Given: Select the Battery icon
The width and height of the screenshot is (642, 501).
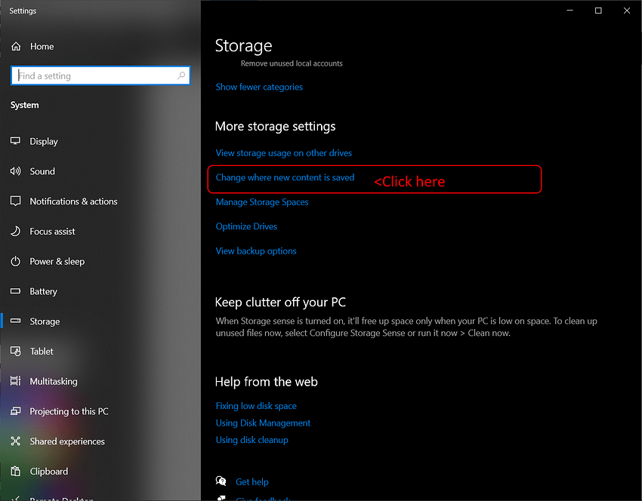Looking at the screenshot, I should click(x=16, y=291).
